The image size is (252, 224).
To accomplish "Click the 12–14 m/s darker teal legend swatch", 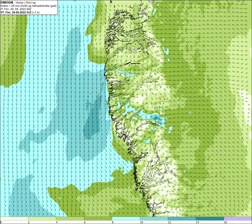I will 182,218.
